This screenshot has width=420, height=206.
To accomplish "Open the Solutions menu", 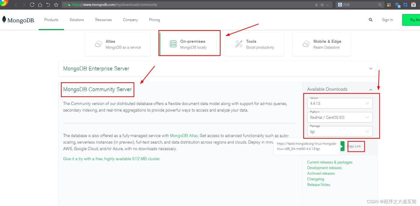I will pyautogui.click(x=76, y=20).
